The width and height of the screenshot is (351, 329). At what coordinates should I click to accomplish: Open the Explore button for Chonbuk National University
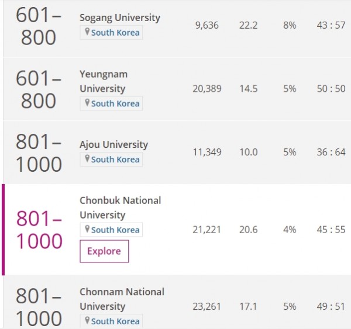tap(104, 251)
